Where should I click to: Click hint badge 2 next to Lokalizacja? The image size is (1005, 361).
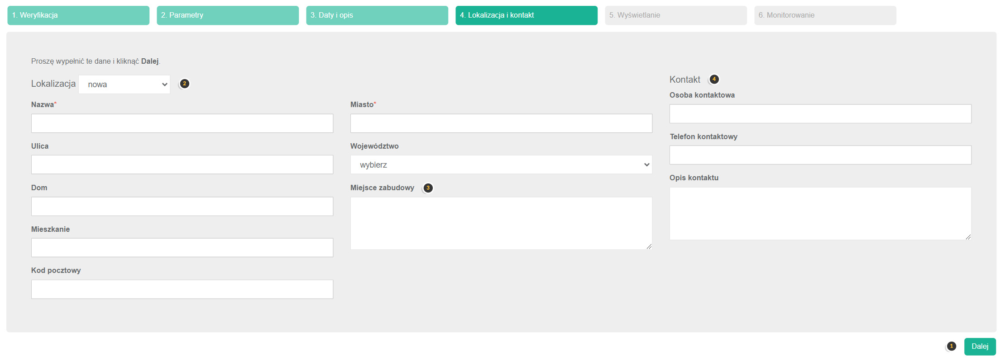tap(184, 84)
